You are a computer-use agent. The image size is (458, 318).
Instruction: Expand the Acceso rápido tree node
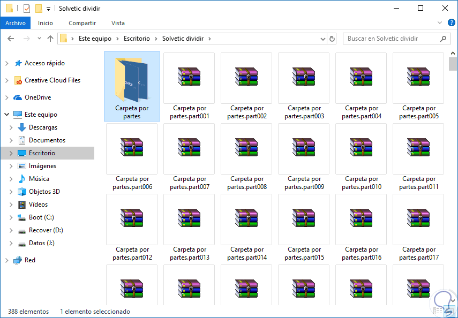pyautogui.click(x=7, y=63)
